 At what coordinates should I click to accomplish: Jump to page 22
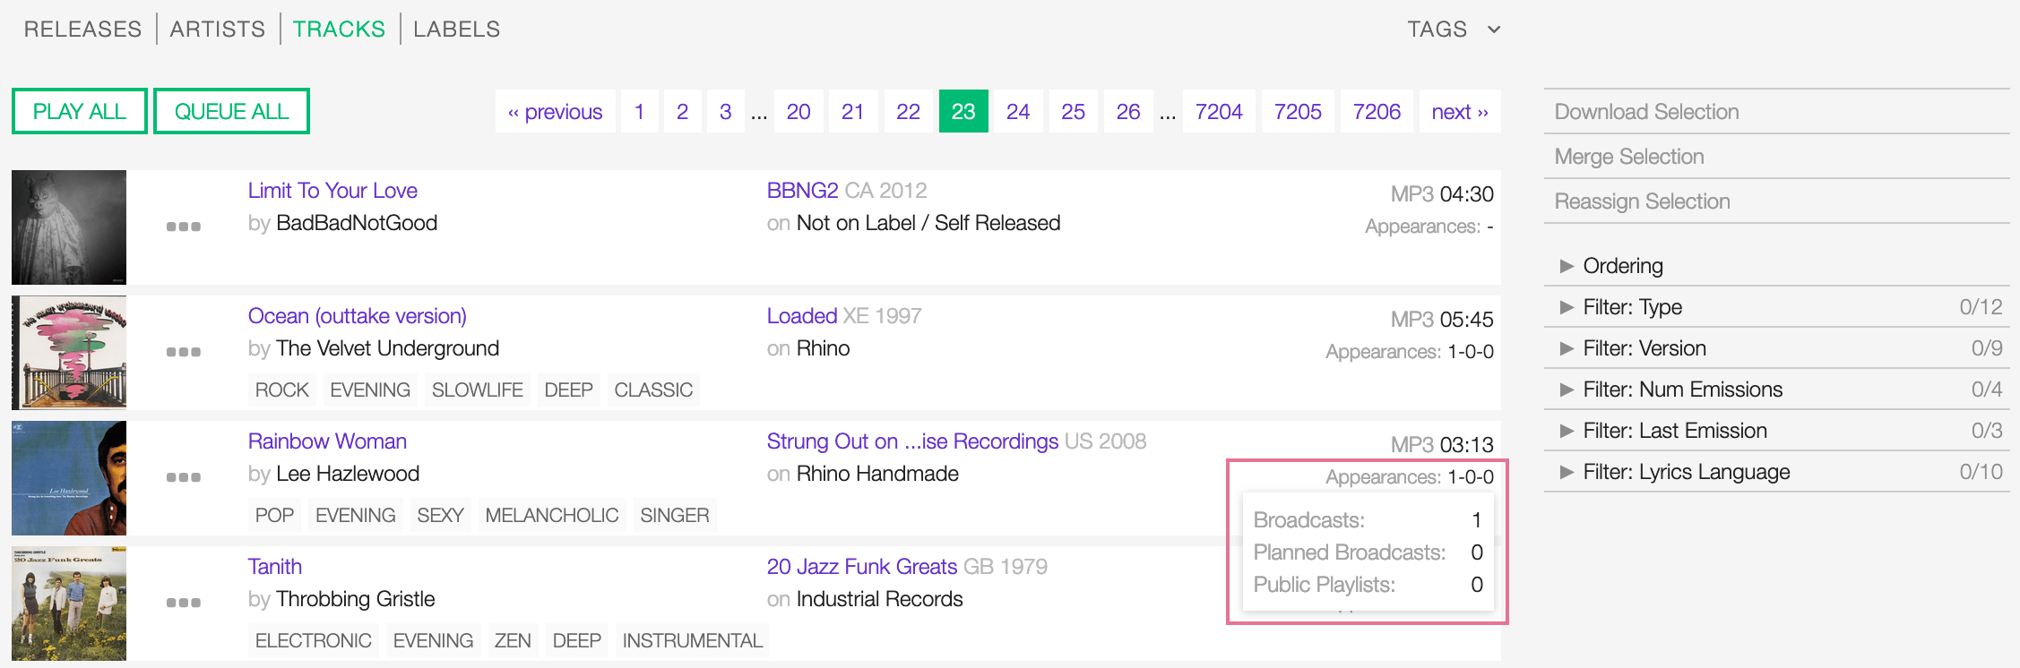909,111
